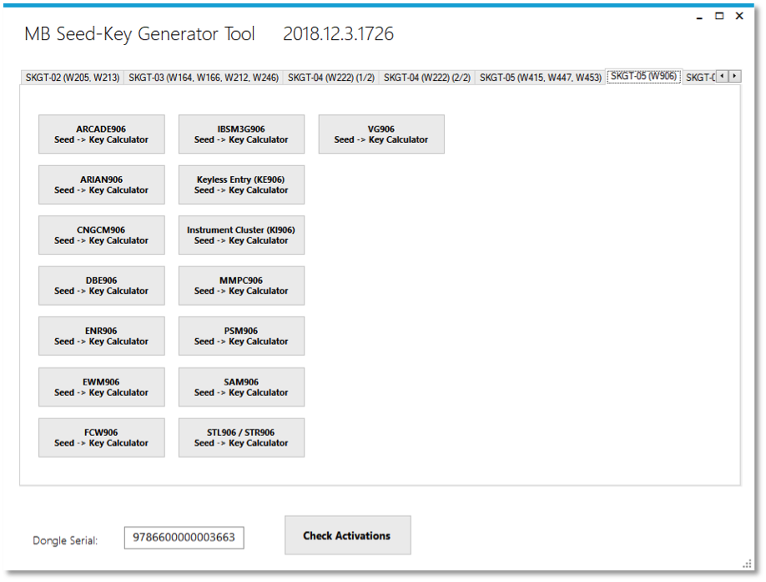Close the MB Seed-Key Generator Tool
This screenshot has height=582, width=766.
tap(739, 16)
